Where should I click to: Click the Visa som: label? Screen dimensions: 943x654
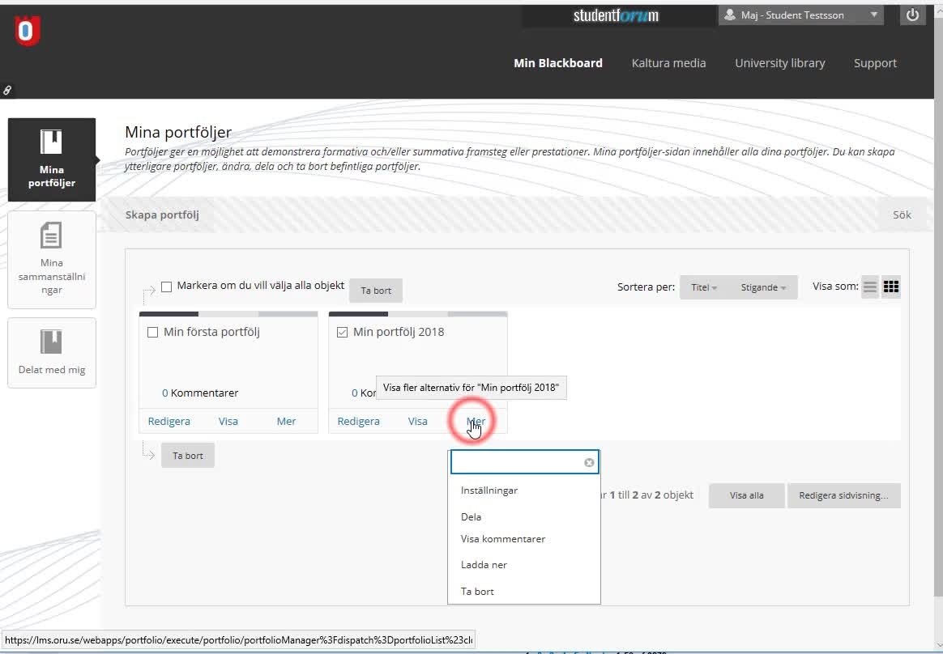835,287
